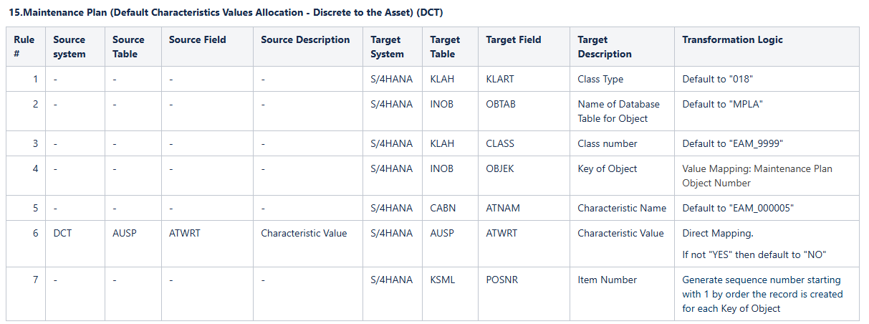Select the POSNR target field cell
869x324 pixels.
501,280
